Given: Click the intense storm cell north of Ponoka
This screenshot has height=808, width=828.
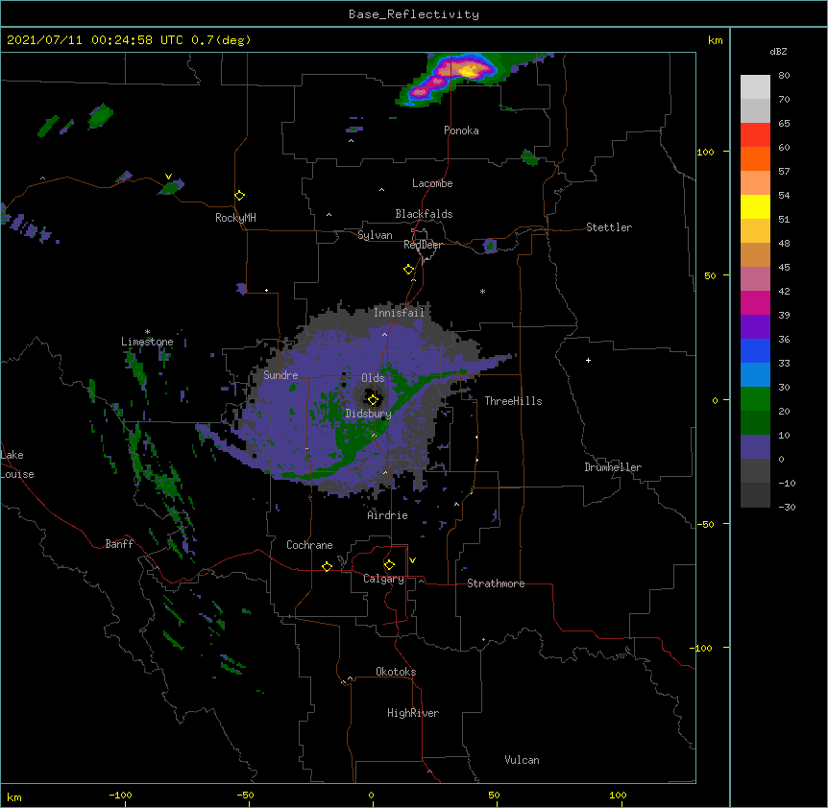Looking at the screenshot, I should click(x=449, y=78).
